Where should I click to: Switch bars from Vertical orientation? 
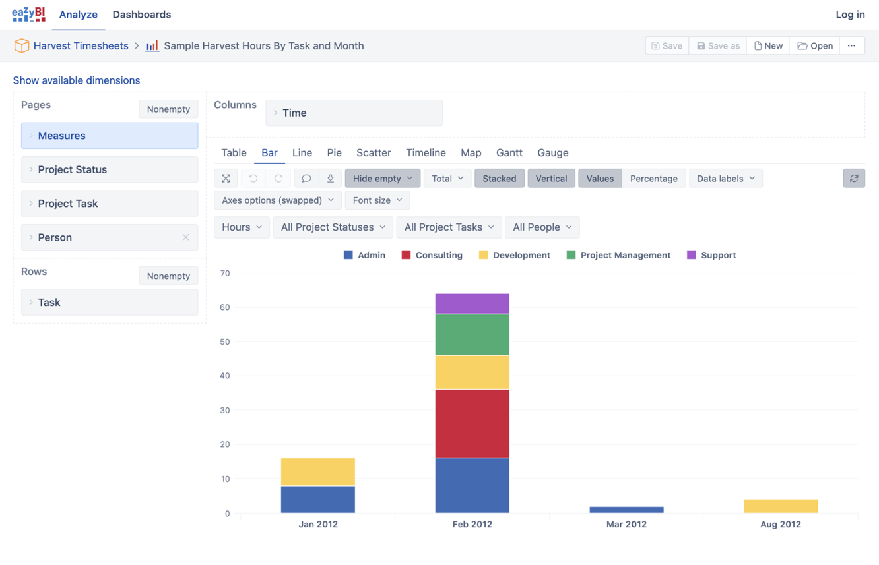(551, 178)
